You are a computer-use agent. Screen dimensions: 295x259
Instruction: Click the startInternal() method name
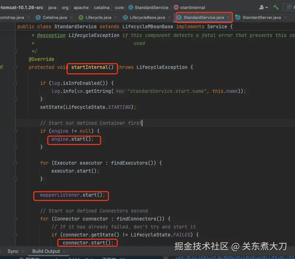coord(92,67)
